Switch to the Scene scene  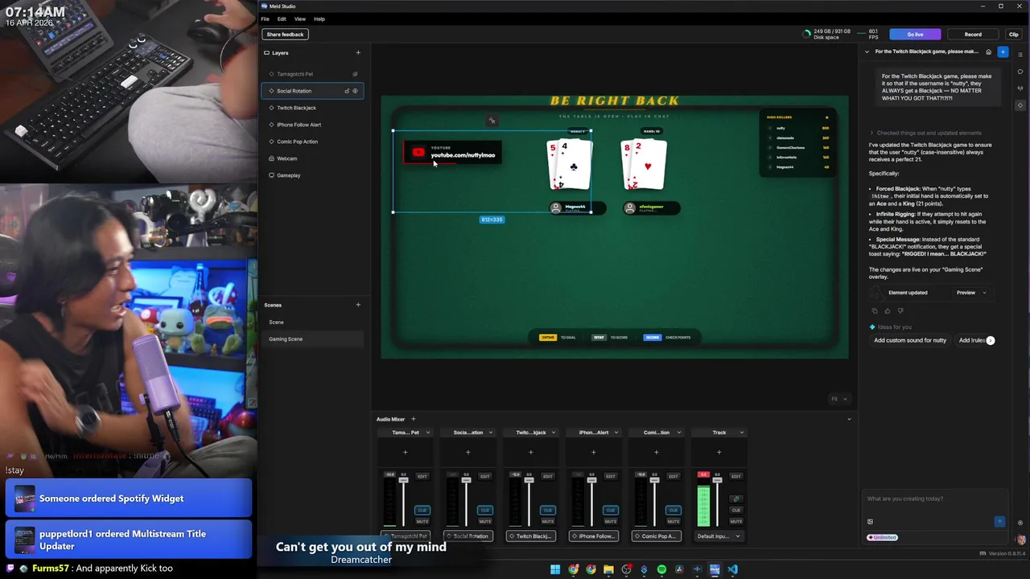coord(312,322)
